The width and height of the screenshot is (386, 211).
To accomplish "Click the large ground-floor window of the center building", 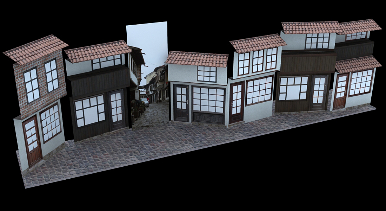I will coord(209,100).
